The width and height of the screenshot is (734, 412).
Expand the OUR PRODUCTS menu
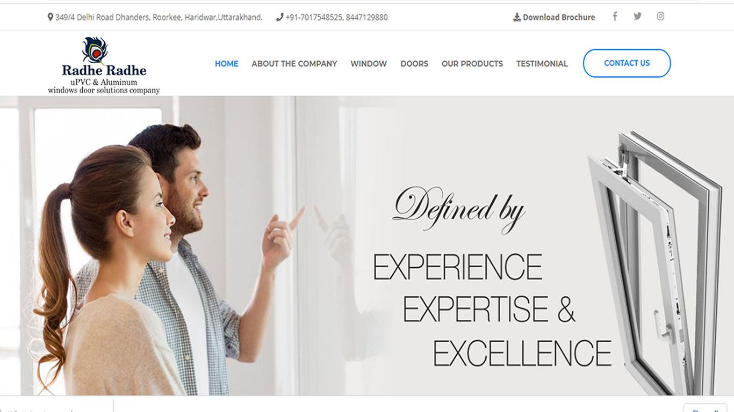[x=472, y=63]
